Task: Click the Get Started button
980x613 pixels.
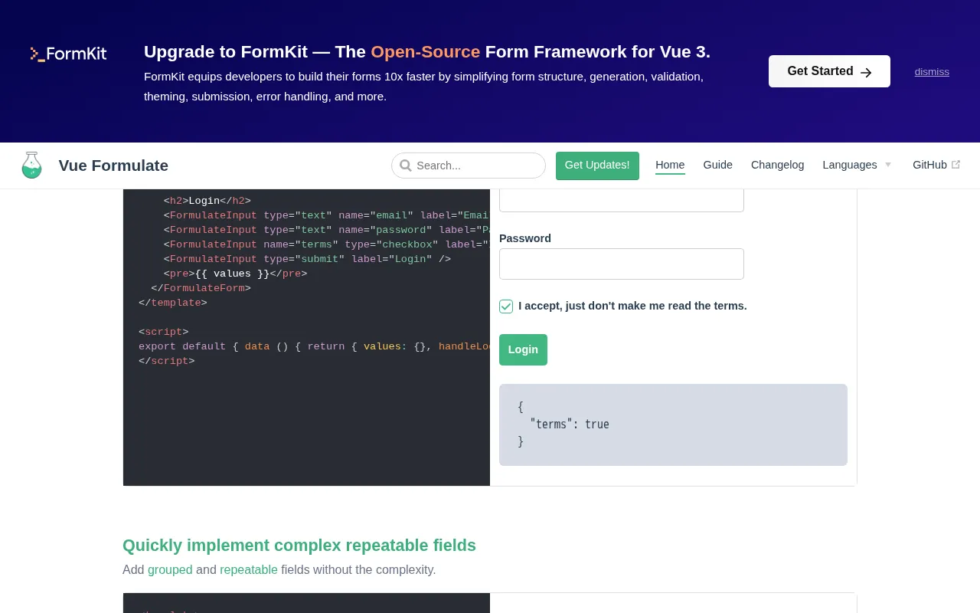Action: [x=829, y=71]
